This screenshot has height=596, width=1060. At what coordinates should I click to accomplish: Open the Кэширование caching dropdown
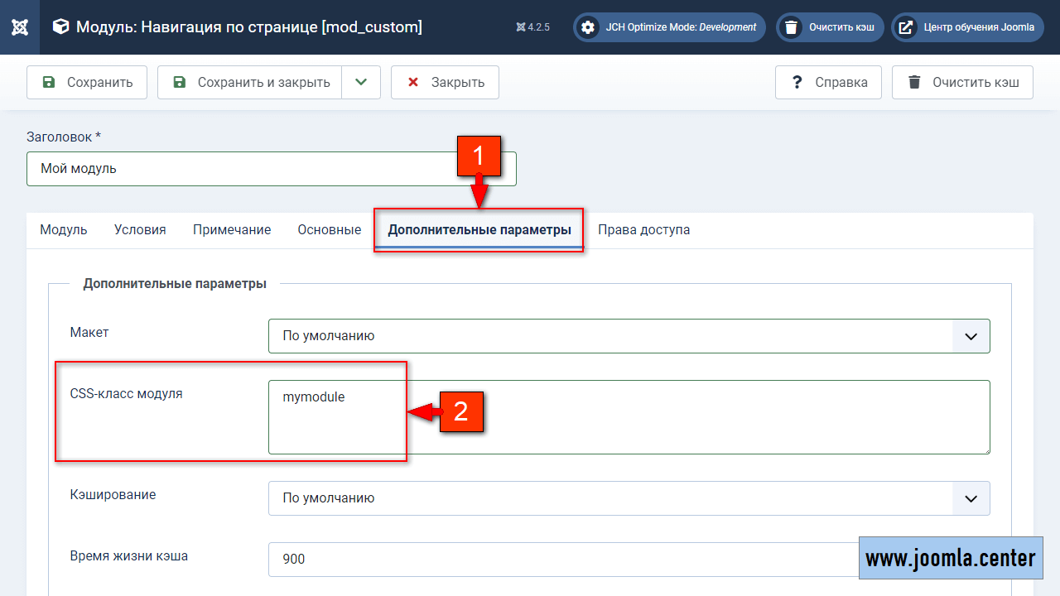tap(629, 498)
